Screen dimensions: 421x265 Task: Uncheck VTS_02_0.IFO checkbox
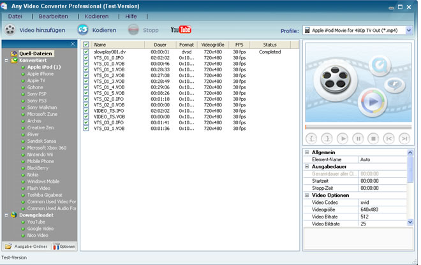tap(86, 99)
